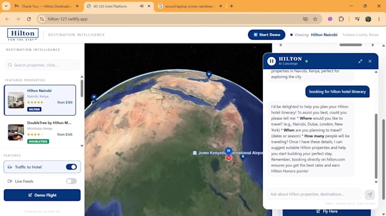Screen dimensions: 386x216
Task: Launch the Demo Flight button
Action: click(42, 195)
